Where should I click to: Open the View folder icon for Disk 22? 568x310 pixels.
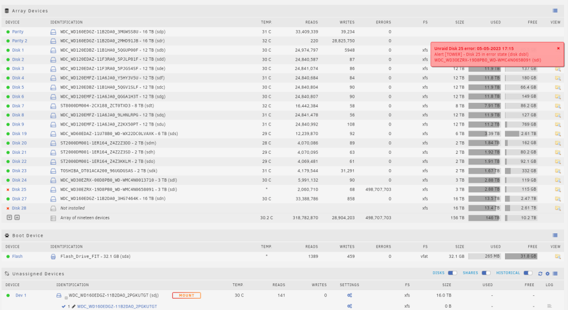click(558, 161)
